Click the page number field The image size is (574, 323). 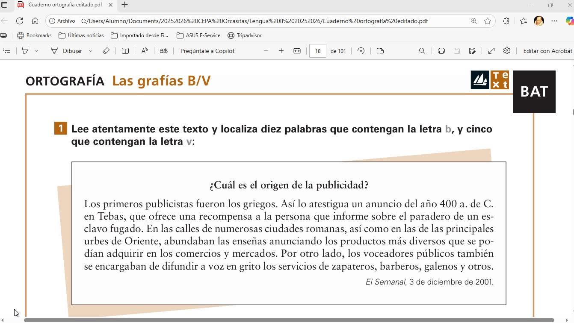click(318, 51)
